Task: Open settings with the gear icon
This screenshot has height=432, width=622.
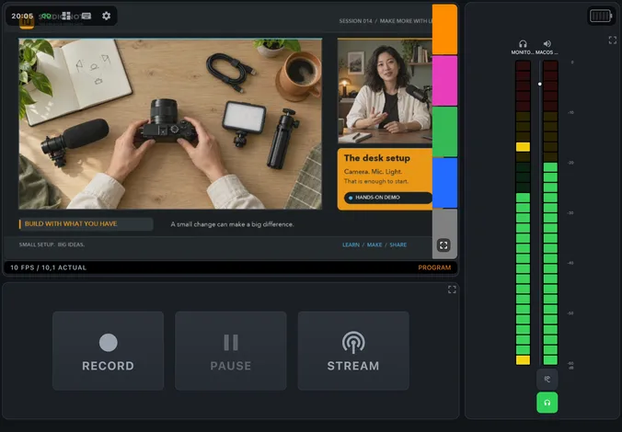Action: (107, 16)
